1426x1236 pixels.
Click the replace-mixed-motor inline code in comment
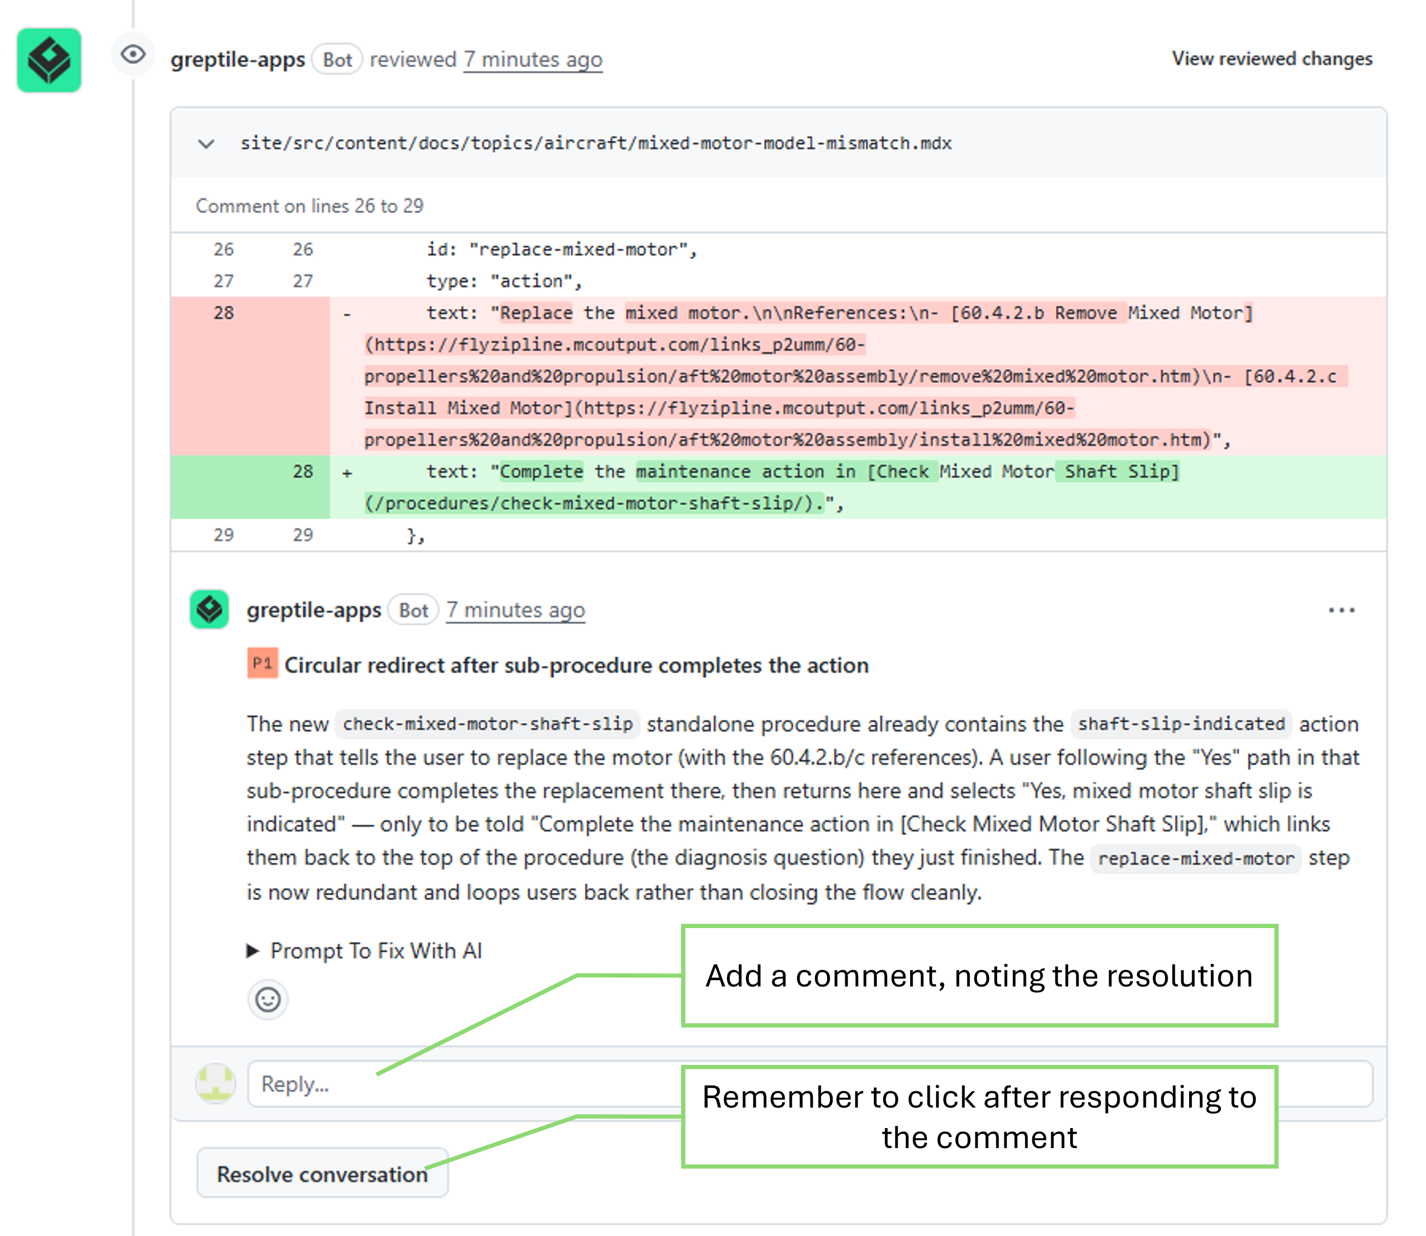tap(1195, 858)
